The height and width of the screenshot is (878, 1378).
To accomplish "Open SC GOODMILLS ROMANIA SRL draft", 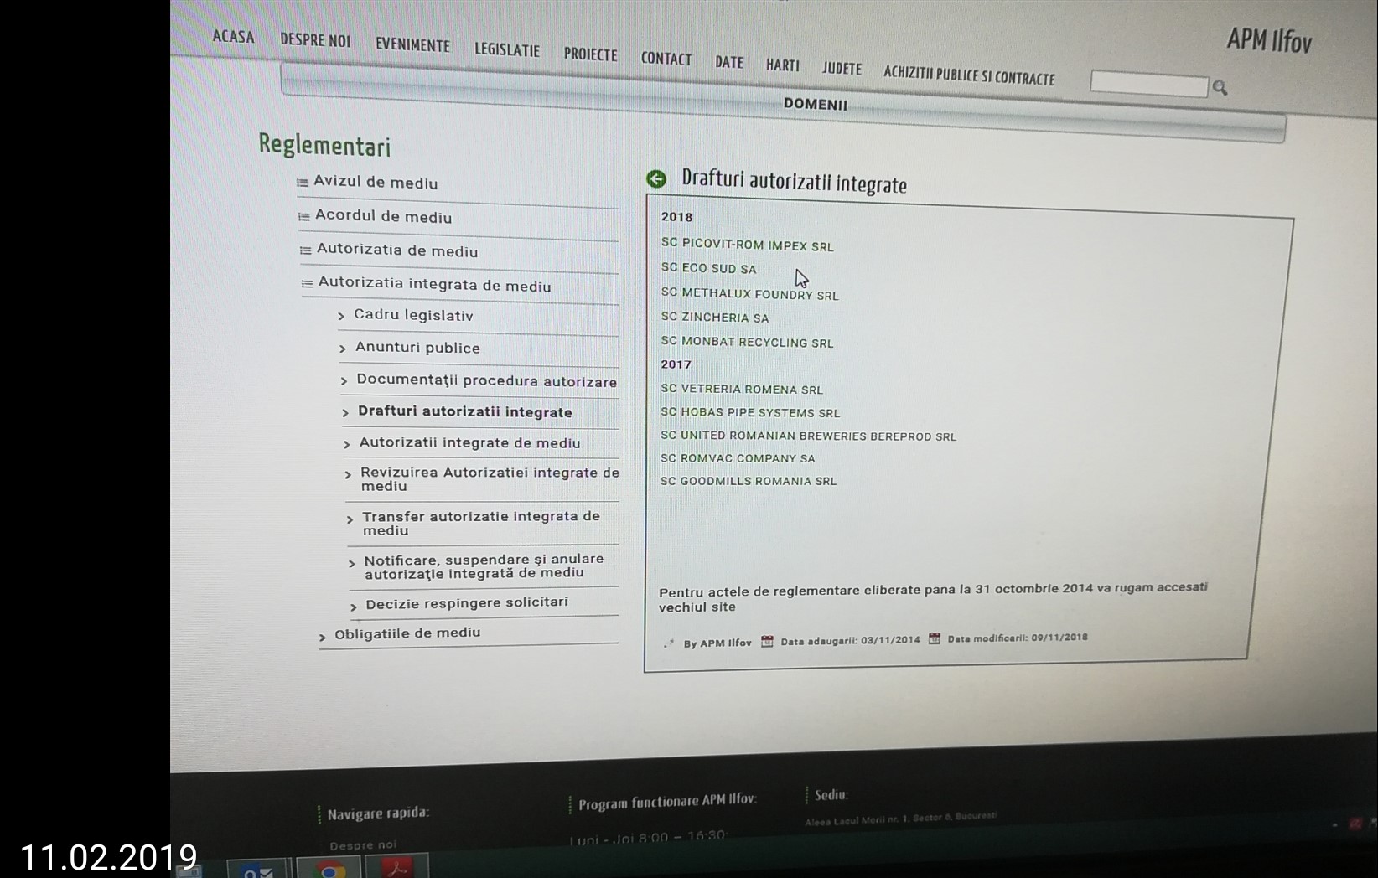I will coord(749,481).
